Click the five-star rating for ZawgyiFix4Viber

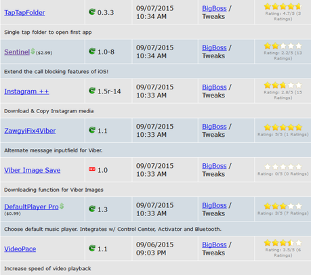coord(283,127)
